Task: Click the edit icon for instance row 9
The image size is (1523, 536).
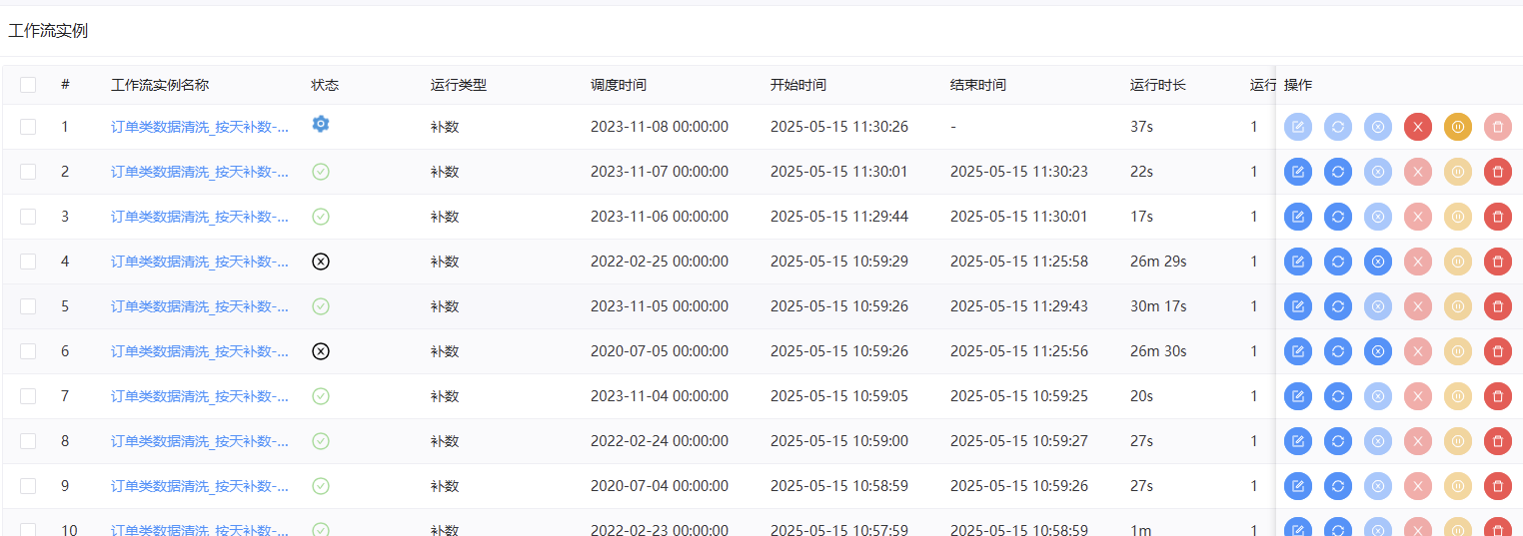Action: pyautogui.click(x=1297, y=486)
